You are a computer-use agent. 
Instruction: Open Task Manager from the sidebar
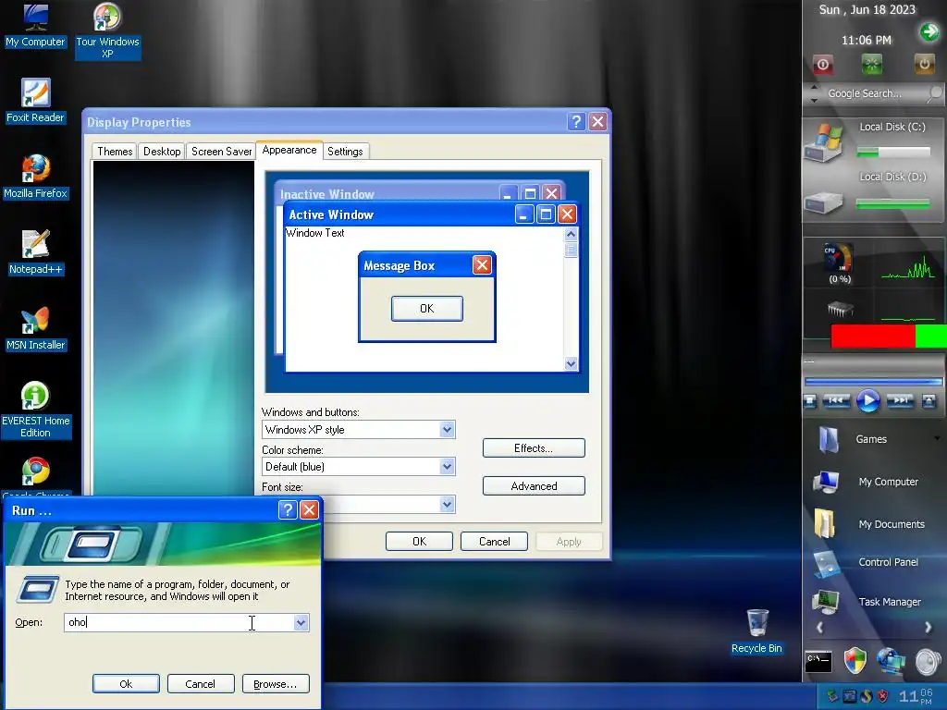(x=868, y=602)
